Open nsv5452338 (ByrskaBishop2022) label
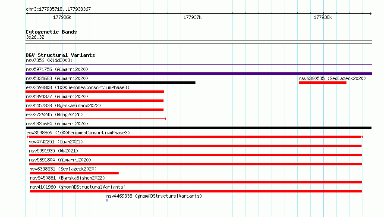The width and height of the screenshot is (384, 217). [63, 105]
